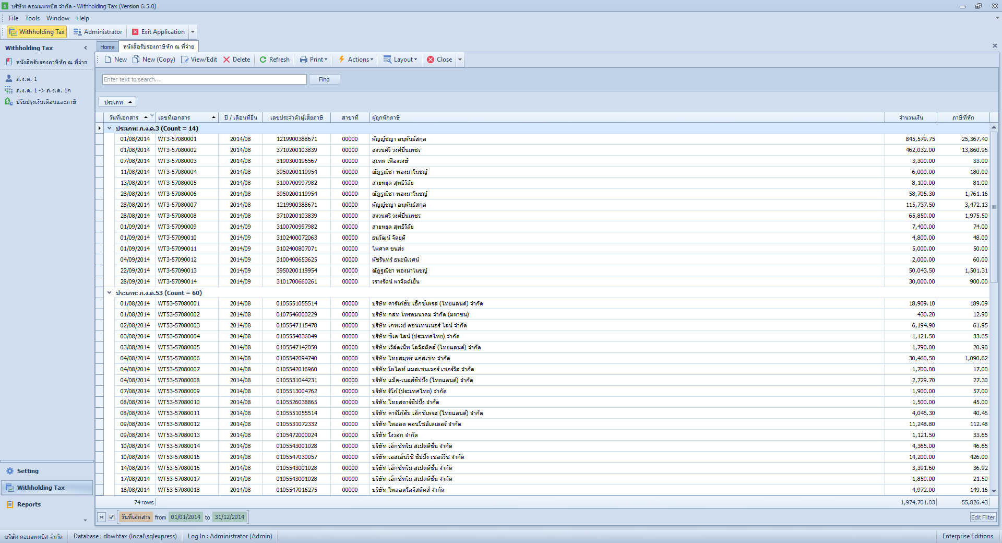The image size is (1002, 543).
Task: Refresh the document list
Action: point(275,60)
